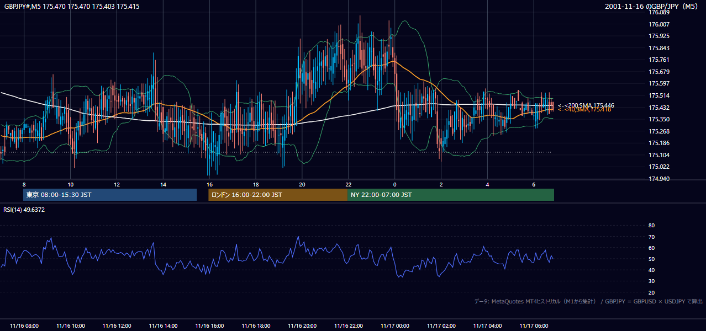Click the MetaQuotes MT4 data source note

coord(588,301)
